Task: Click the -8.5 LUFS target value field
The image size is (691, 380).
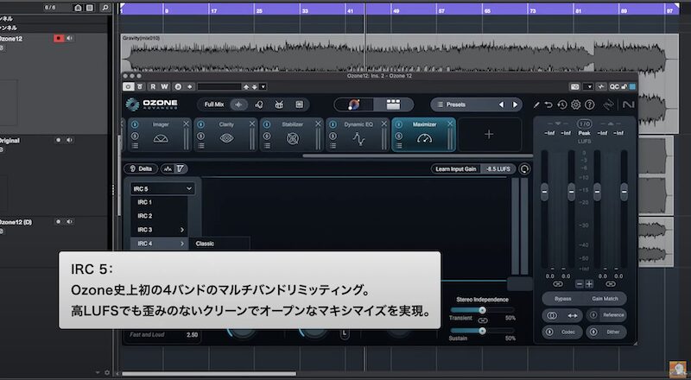Action: tap(498, 168)
